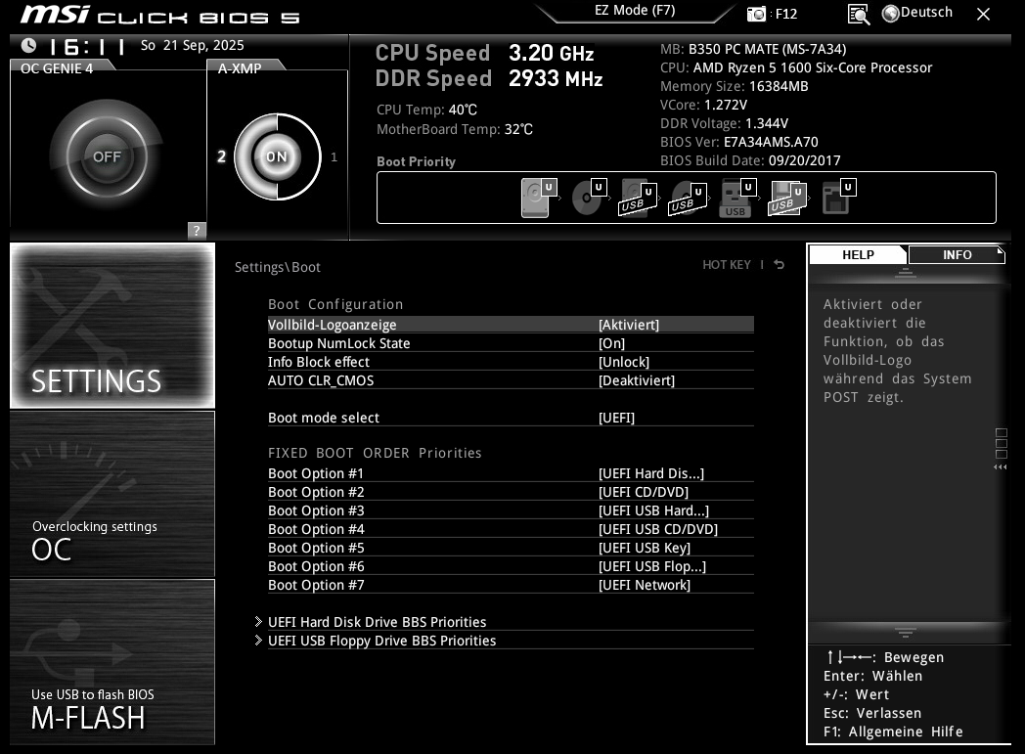Screen dimensions: 1025x754
Task: Click the date So 21 Sep, 2025
Action: 192,45
